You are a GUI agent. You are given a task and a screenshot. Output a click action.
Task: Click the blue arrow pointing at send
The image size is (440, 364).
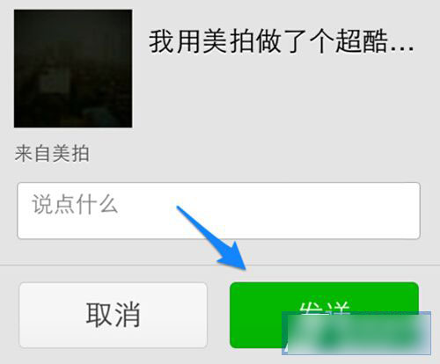click(216, 239)
